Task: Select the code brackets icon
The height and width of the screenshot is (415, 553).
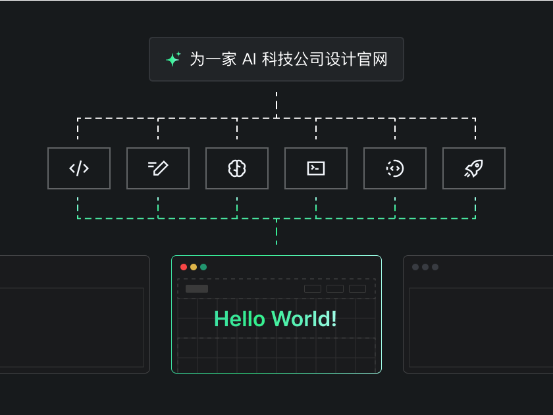Action: [x=79, y=168]
